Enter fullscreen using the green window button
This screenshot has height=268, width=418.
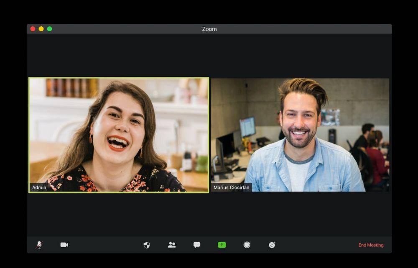50,29
